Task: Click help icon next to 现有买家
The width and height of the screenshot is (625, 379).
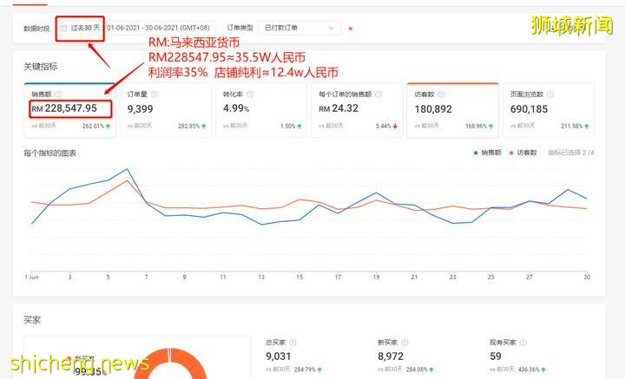Action: 523,343
